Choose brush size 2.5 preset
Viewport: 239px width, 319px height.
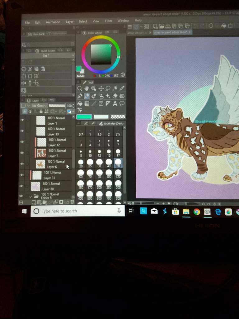click(x=118, y=132)
